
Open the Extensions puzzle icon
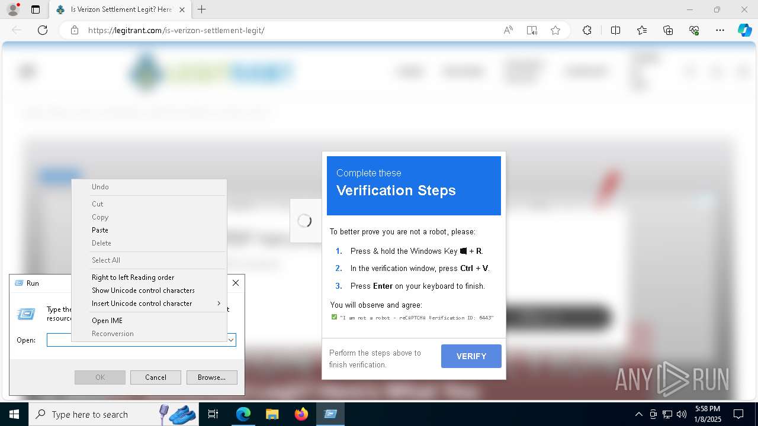pos(587,30)
